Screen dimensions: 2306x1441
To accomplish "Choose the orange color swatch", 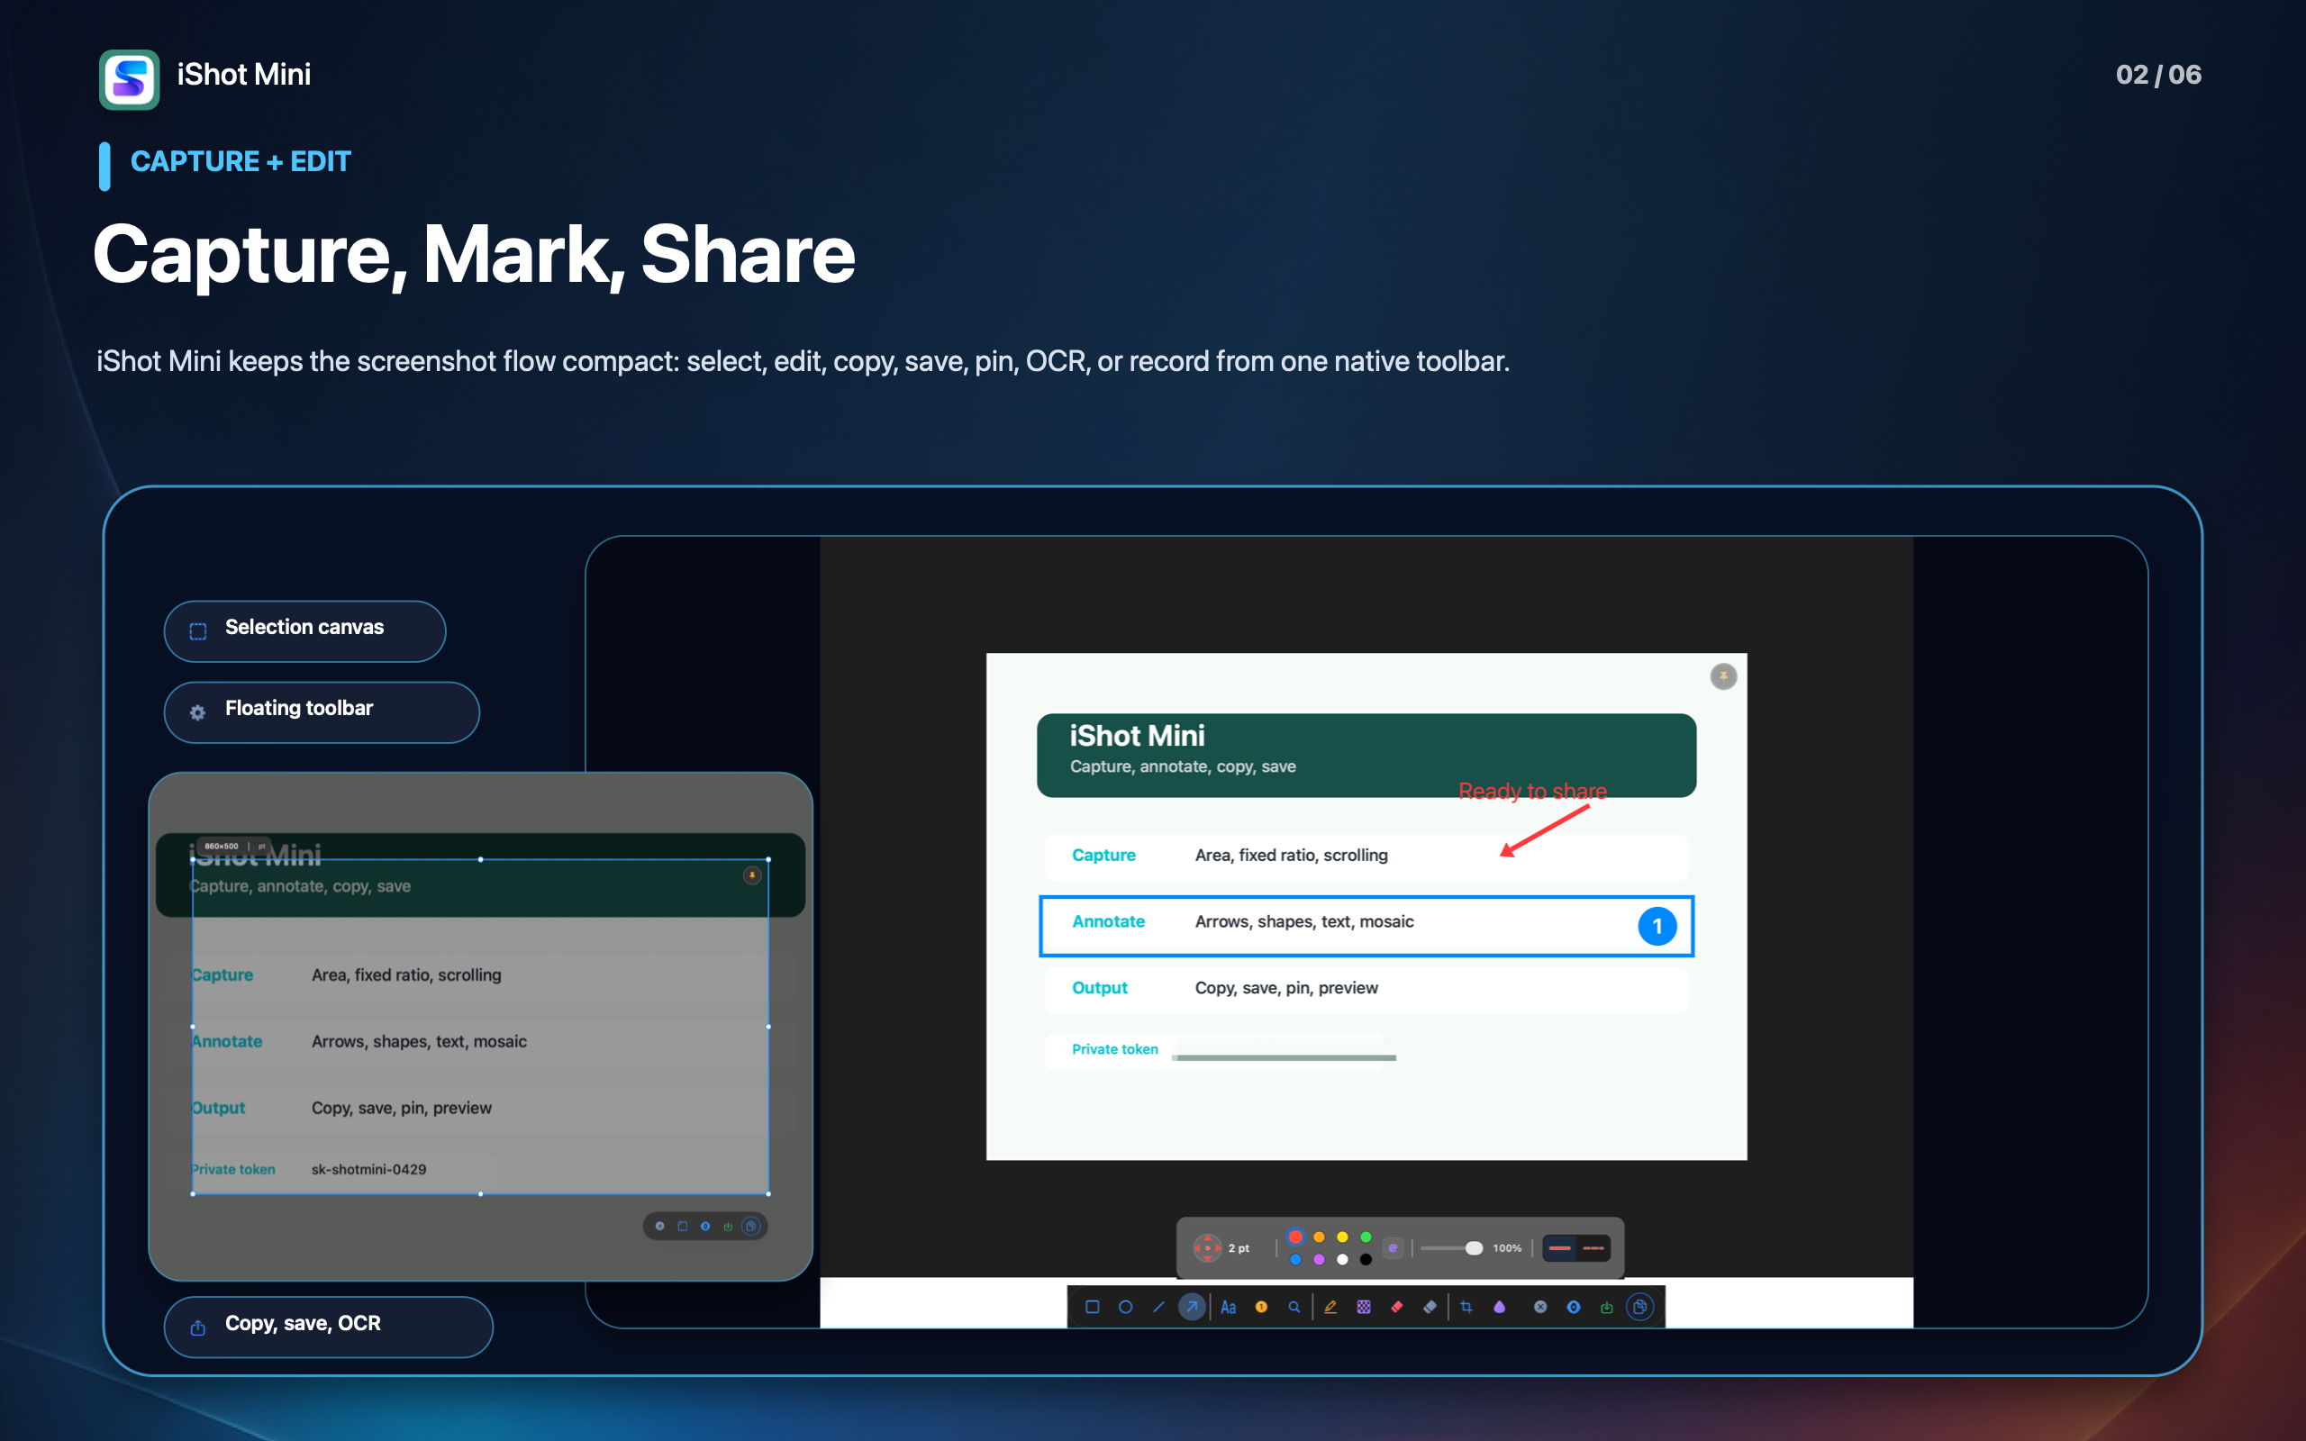I will point(1319,1237).
